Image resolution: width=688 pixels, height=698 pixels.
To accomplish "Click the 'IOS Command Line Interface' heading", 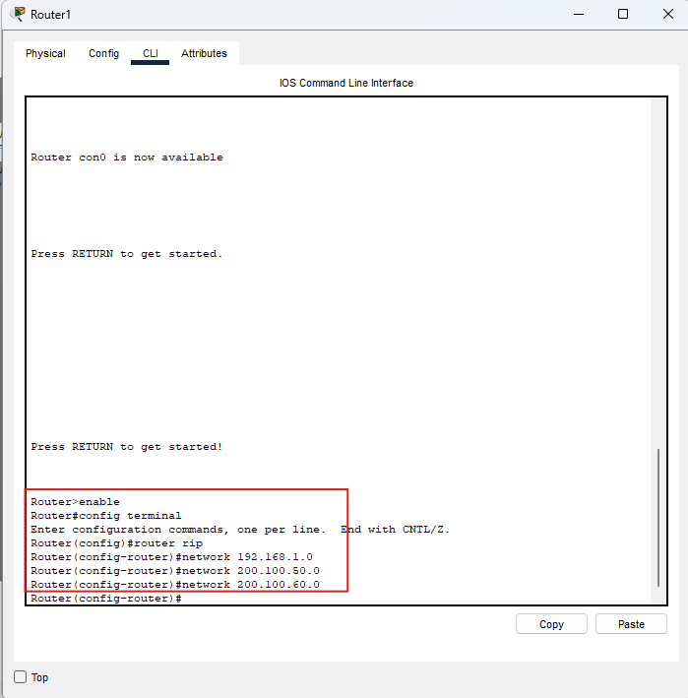I will click(346, 83).
